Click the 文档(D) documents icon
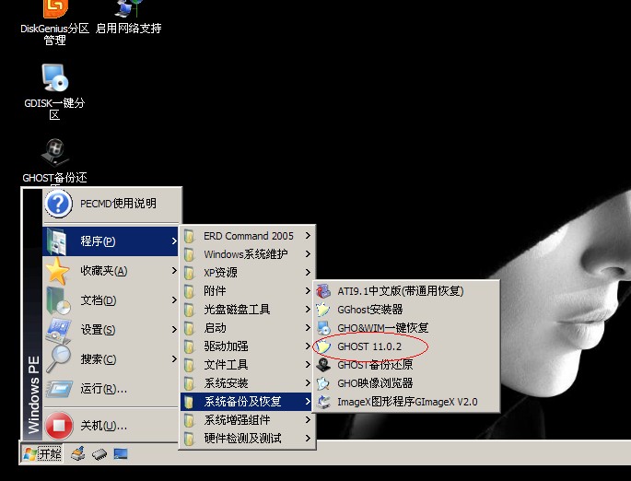Image resolution: width=631 pixels, height=481 pixels. tap(58, 300)
